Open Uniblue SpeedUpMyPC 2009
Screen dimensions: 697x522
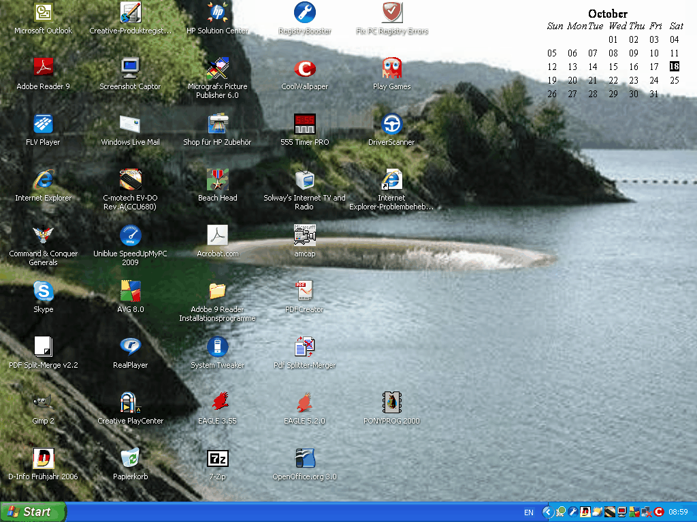click(x=130, y=235)
